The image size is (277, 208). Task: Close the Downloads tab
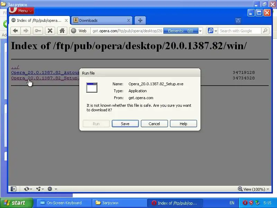128,20
